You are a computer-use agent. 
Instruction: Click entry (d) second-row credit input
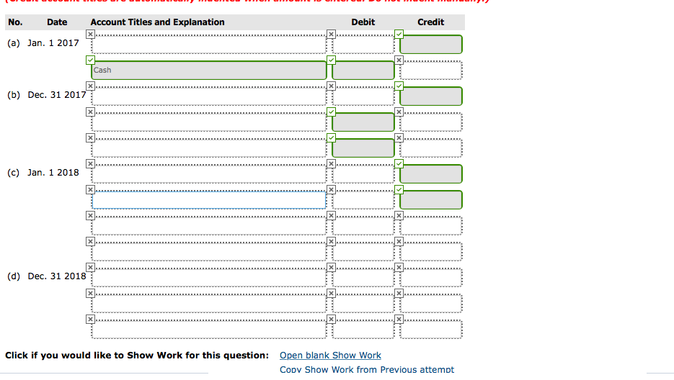(431, 304)
